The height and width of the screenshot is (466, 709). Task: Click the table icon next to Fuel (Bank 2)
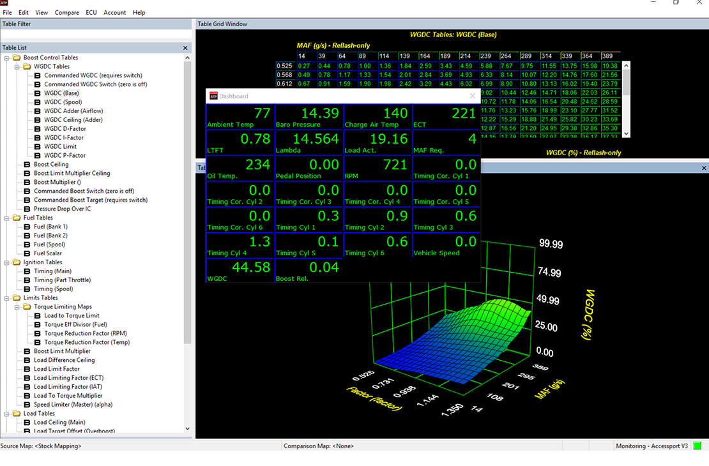point(27,236)
